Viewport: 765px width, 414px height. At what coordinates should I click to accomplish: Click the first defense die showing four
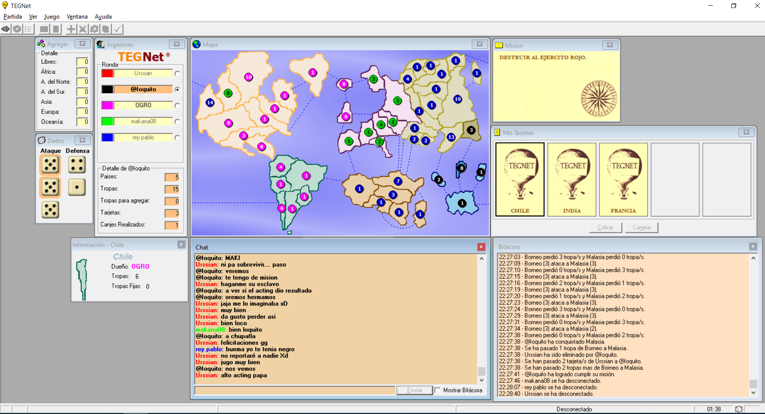77,164
